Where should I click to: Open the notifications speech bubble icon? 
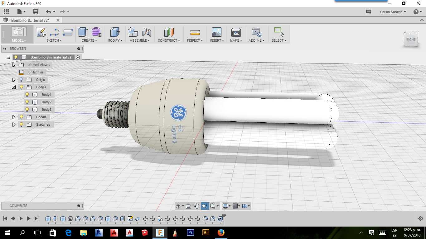point(369,12)
